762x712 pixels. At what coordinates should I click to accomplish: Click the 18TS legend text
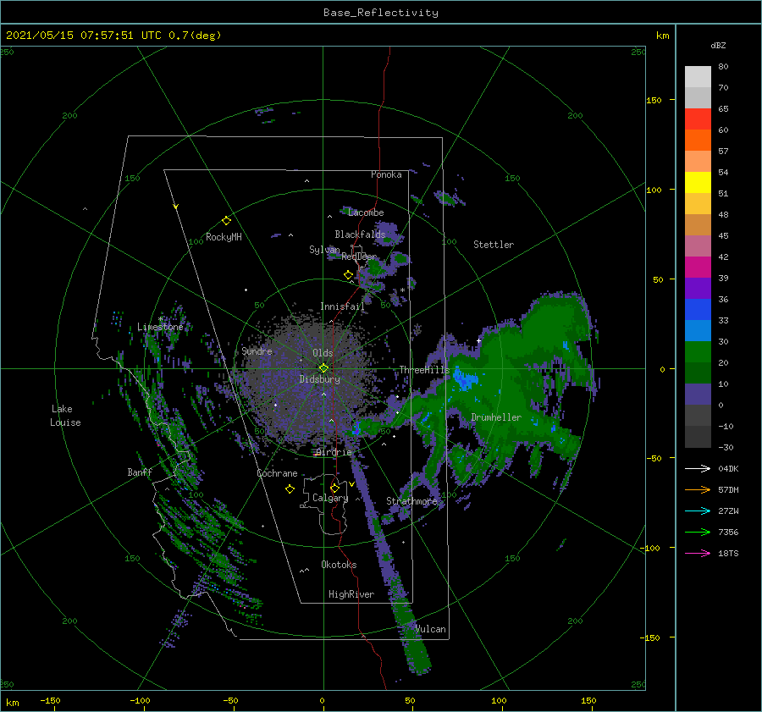point(728,553)
